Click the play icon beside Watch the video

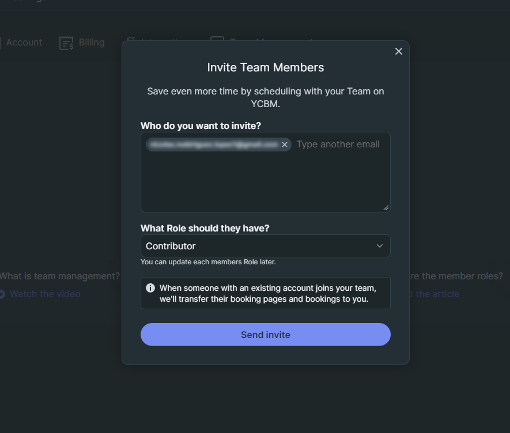(x=2, y=294)
